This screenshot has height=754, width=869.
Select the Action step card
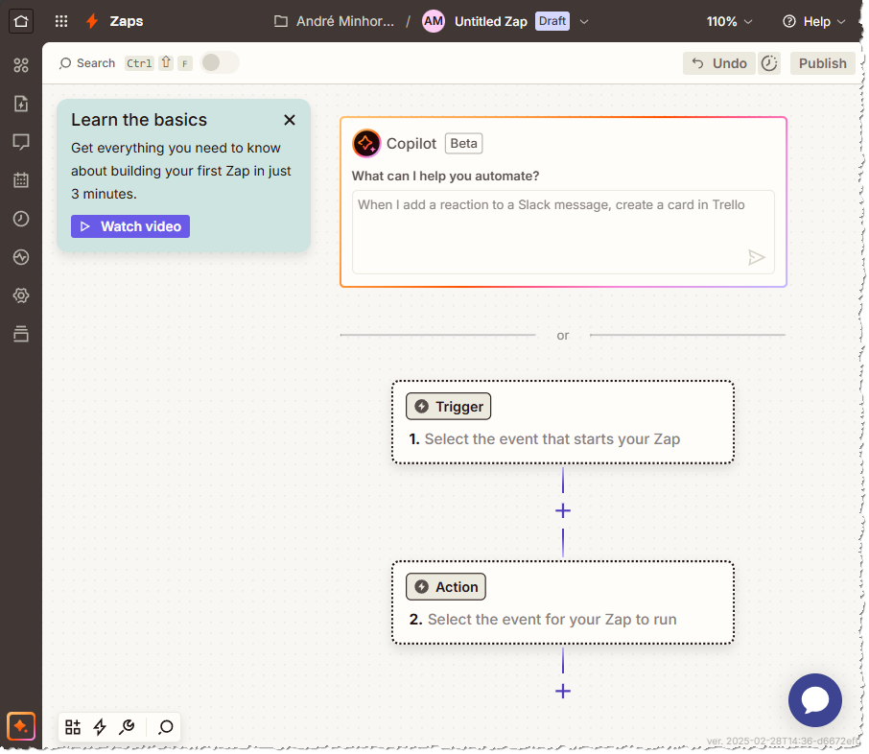click(x=562, y=602)
